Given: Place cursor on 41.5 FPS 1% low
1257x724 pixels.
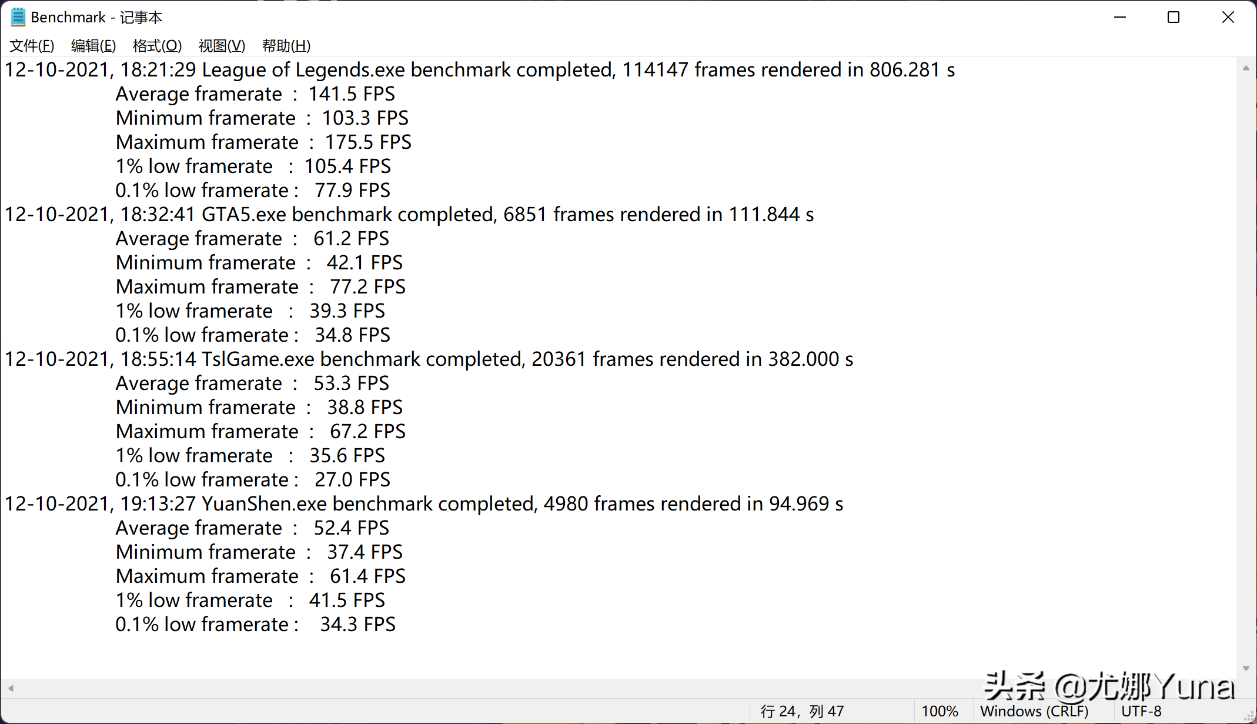Looking at the screenshot, I should click(x=347, y=600).
